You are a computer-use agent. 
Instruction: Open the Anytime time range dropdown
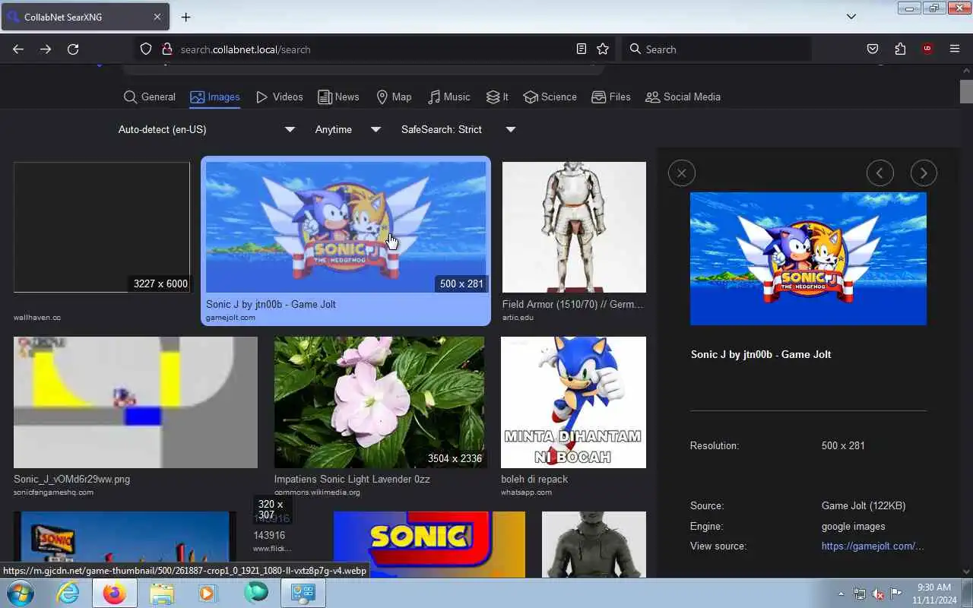[x=347, y=129]
